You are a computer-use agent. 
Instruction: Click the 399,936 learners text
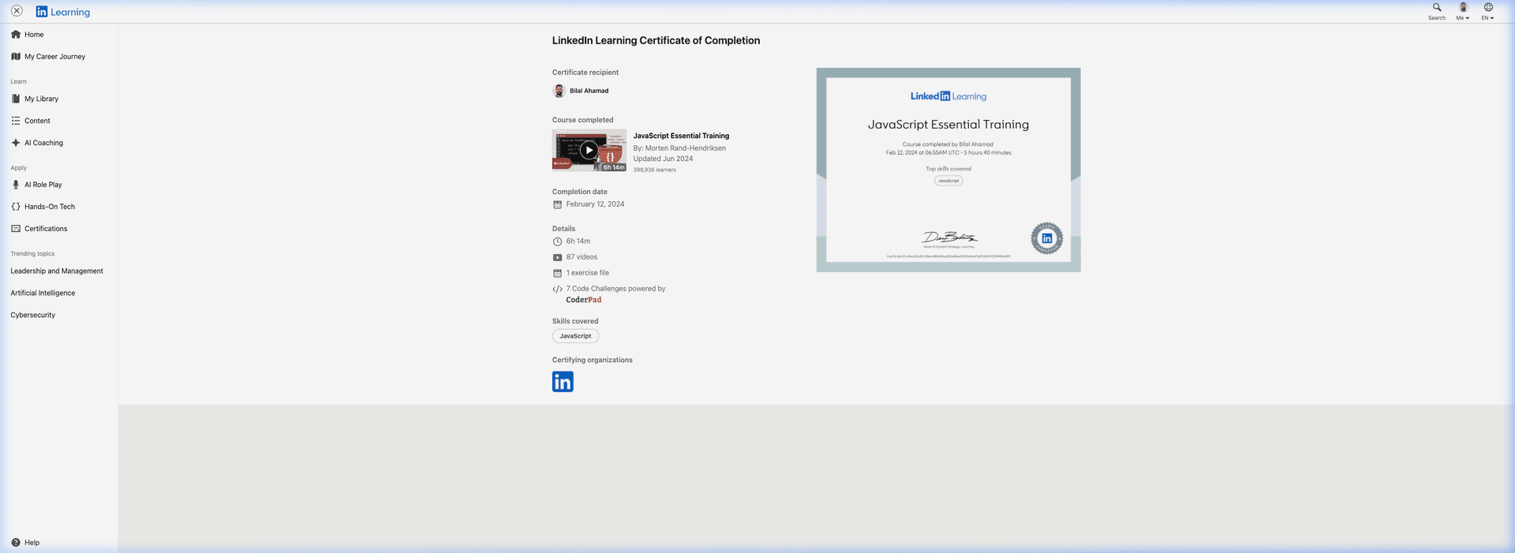pyautogui.click(x=654, y=170)
